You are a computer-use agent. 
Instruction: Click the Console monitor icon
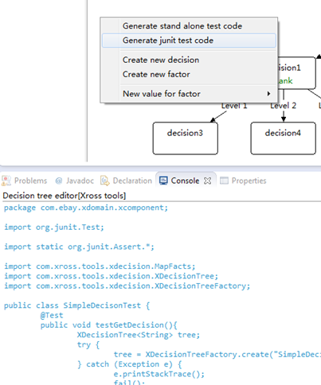point(163,181)
